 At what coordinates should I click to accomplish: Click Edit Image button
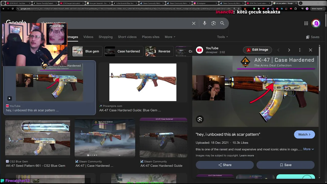coord(257,50)
